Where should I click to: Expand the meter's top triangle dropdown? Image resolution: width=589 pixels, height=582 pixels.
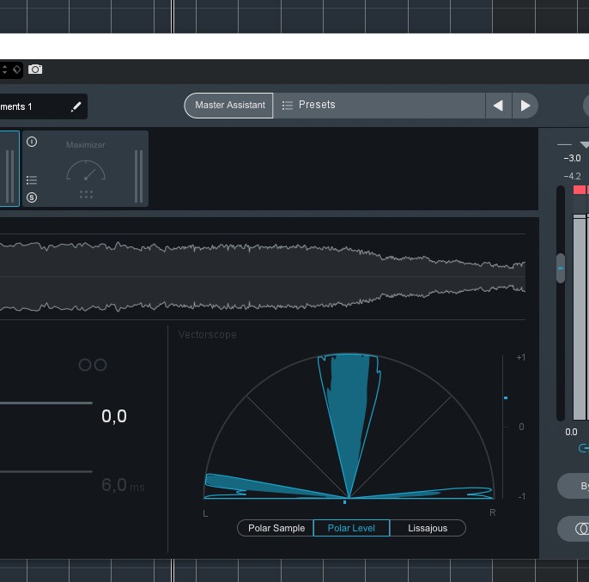point(585,144)
